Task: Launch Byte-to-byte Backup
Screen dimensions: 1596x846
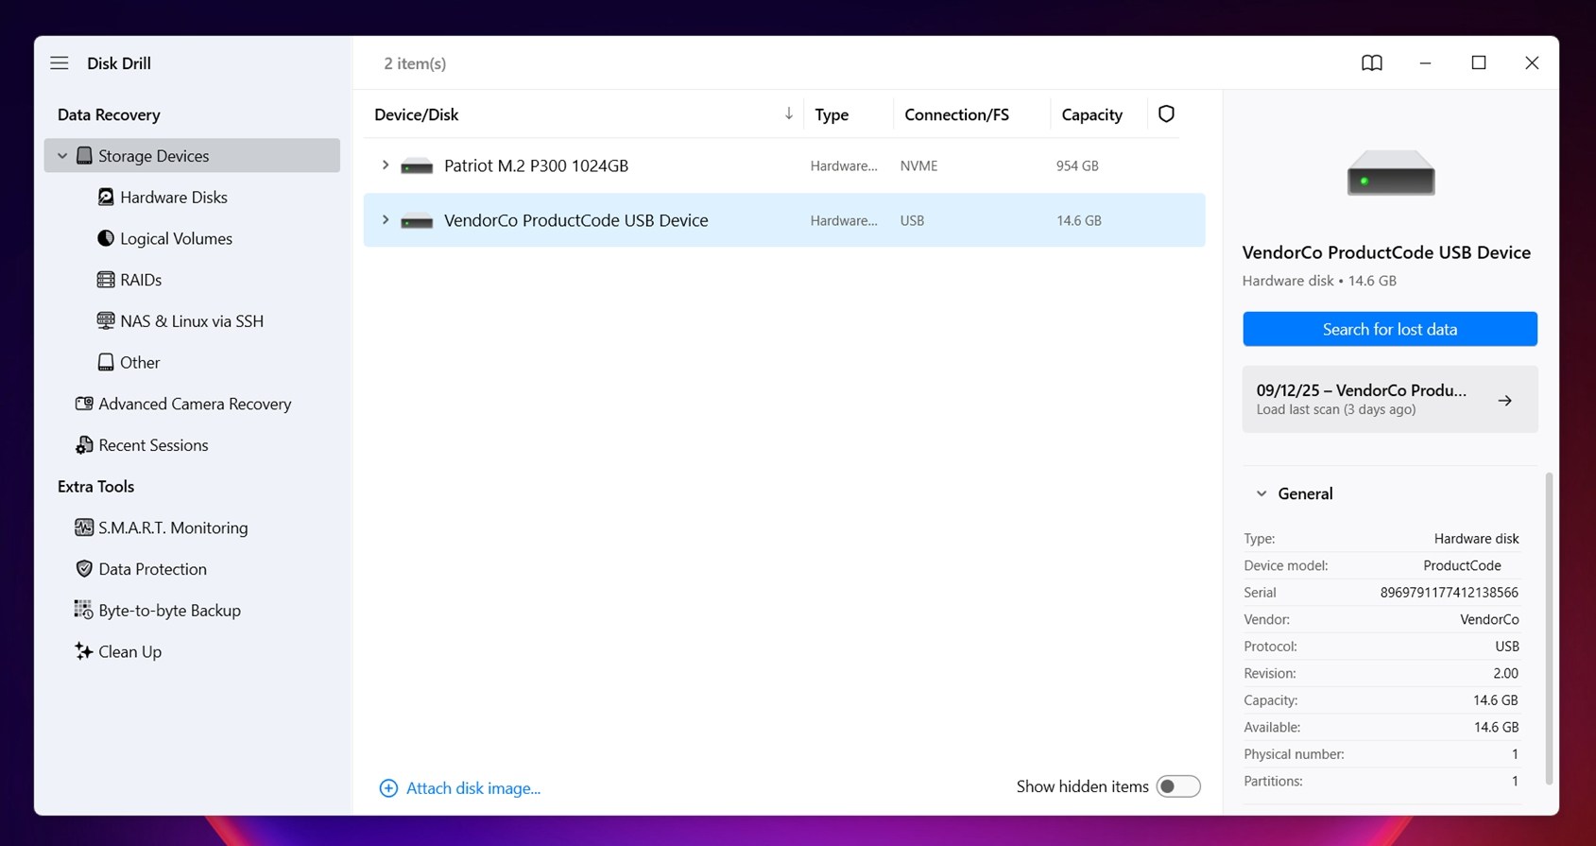Action: (169, 611)
